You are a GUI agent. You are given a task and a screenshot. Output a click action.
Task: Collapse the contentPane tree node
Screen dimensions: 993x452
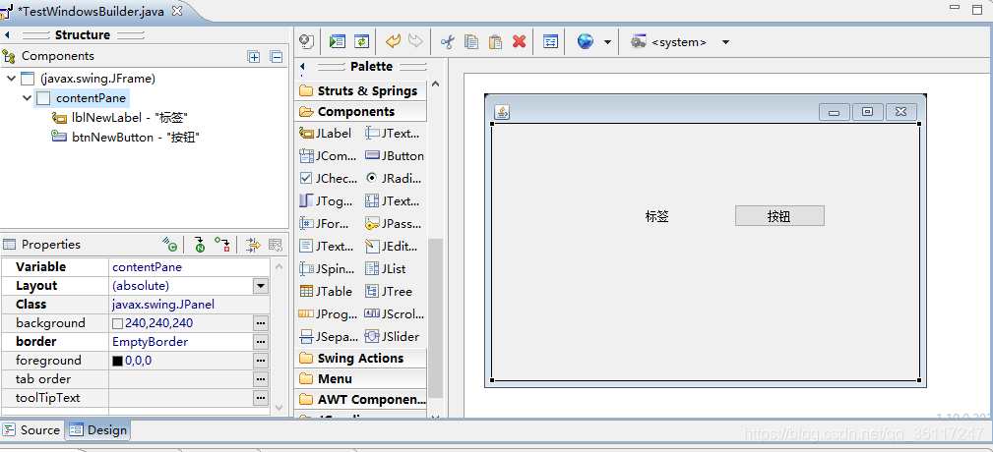(27, 98)
